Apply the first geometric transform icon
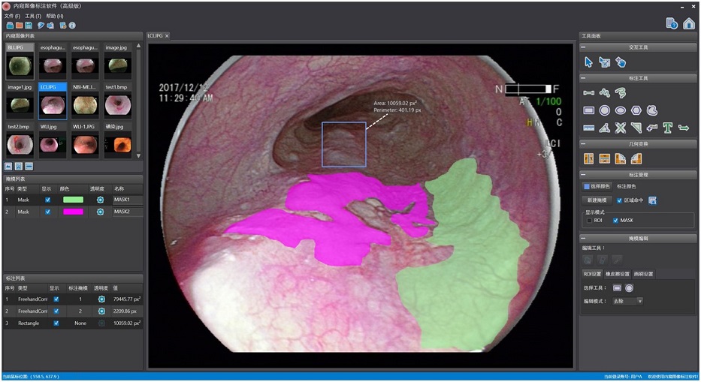 coord(589,158)
